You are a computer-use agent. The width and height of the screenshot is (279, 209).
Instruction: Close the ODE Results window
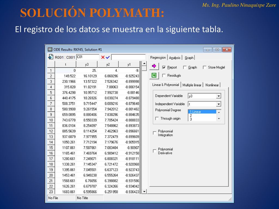tap(227, 50)
